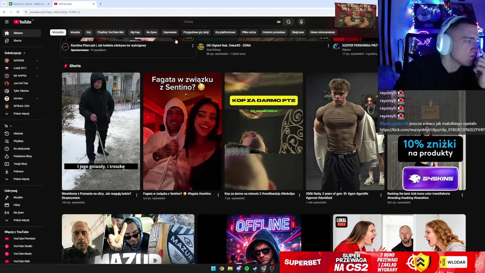Screen dimensions: 485x273
Task: Open options for 2006 Natty gym short
Action: click(381, 195)
